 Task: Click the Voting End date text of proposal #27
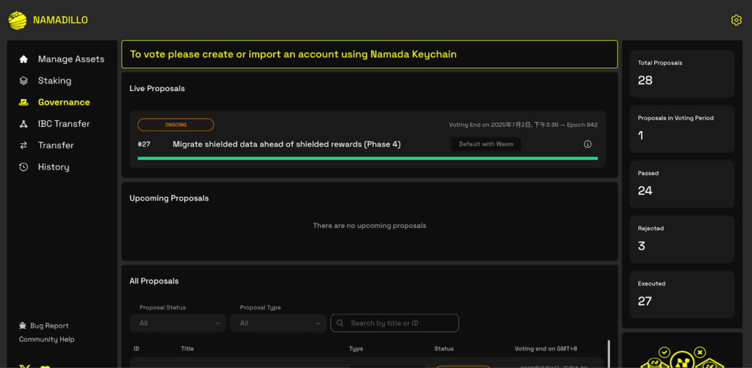pyautogui.click(x=523, y=125)
